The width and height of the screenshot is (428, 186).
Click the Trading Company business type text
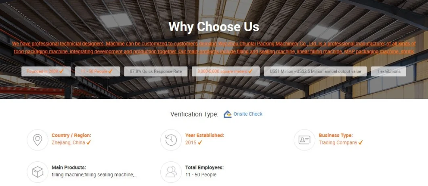[x=338, y=142]
